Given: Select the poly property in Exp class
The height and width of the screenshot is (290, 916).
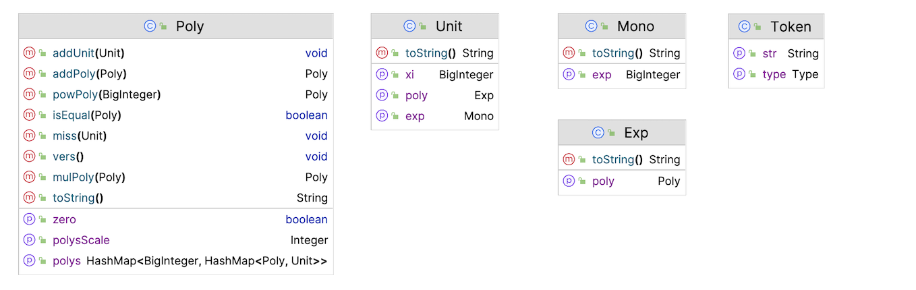Looking at the screenshot, I should click(x=621, y=181).
